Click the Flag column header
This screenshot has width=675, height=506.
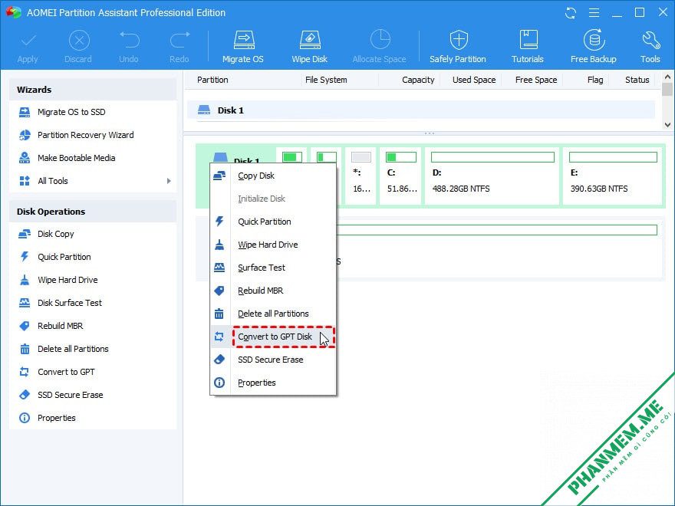tap(595, 80)
